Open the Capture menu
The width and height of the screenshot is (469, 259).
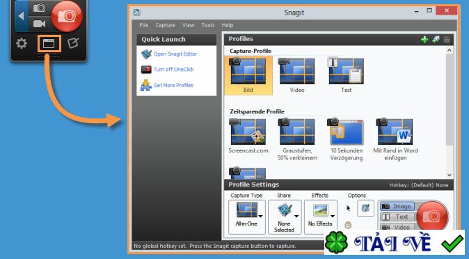[165, 25]
